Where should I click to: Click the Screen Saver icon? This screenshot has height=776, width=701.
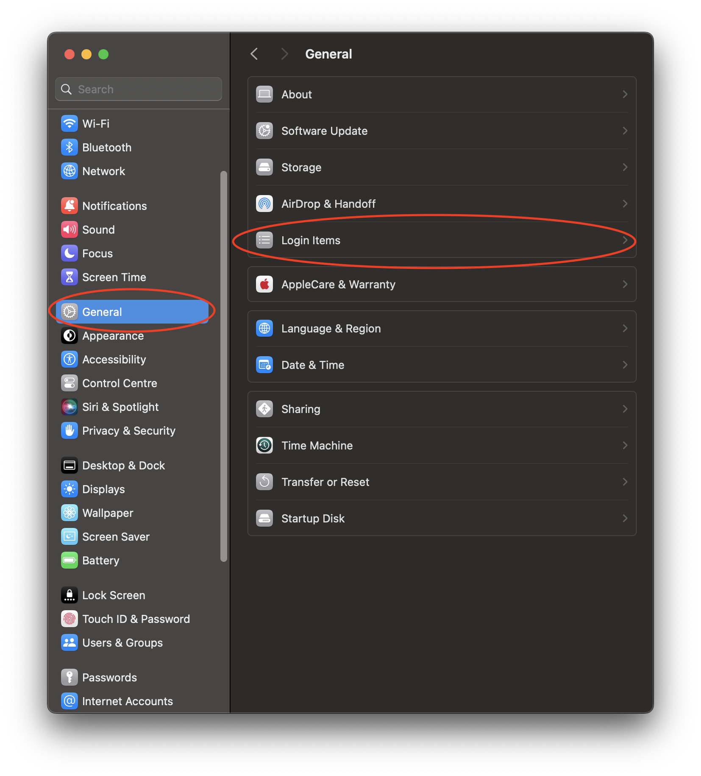point(70,536)
